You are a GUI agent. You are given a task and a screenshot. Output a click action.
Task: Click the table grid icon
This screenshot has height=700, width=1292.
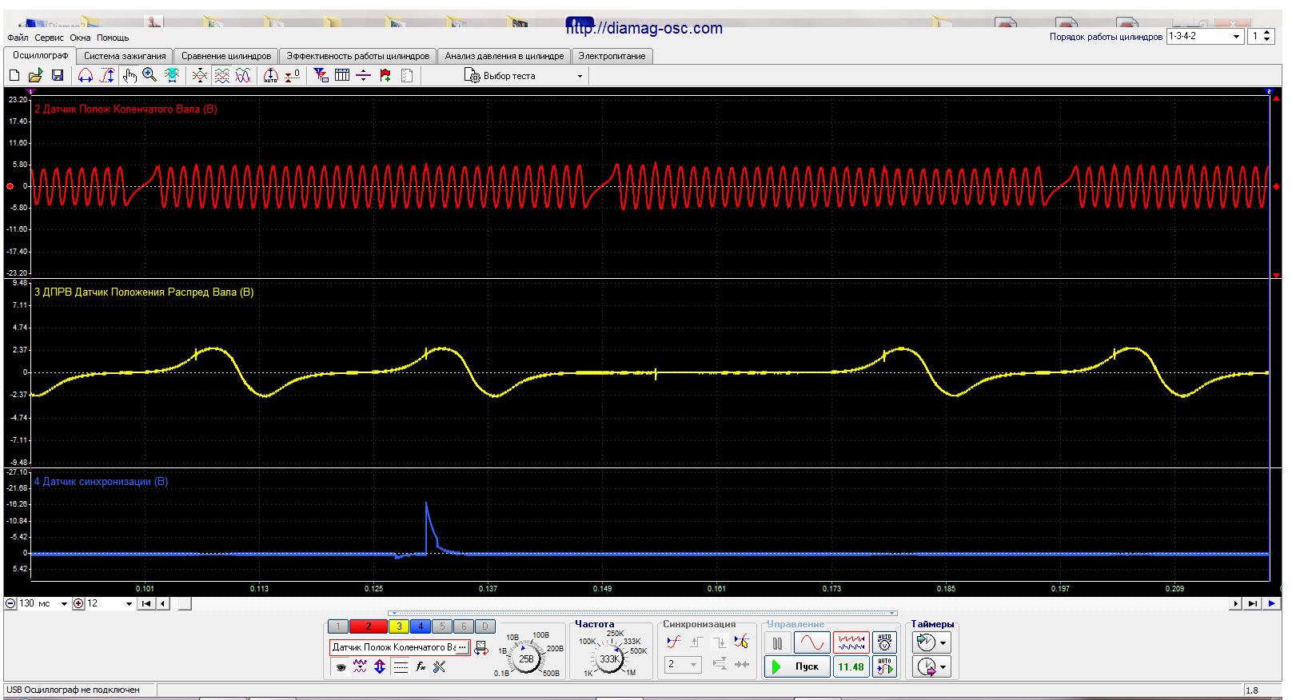coord(342,75)
